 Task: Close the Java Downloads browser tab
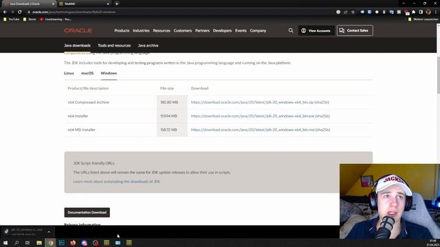53,4
